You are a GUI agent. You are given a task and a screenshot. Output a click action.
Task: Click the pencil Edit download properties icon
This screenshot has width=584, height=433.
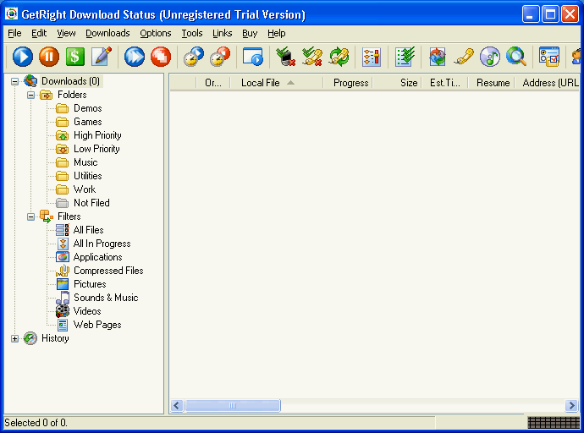(x=102, y=57)
